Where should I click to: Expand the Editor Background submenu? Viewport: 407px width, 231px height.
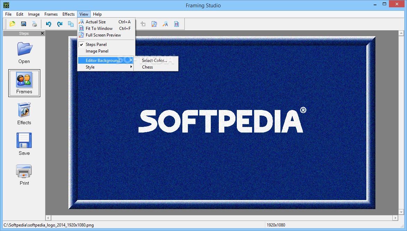click(106, 60)
